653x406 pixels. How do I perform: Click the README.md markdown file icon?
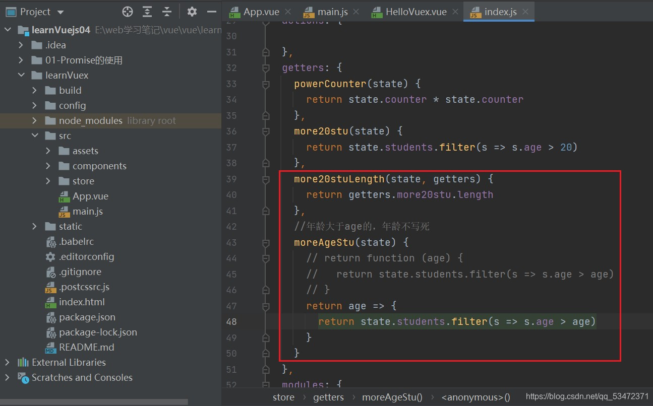click(50, 347)
